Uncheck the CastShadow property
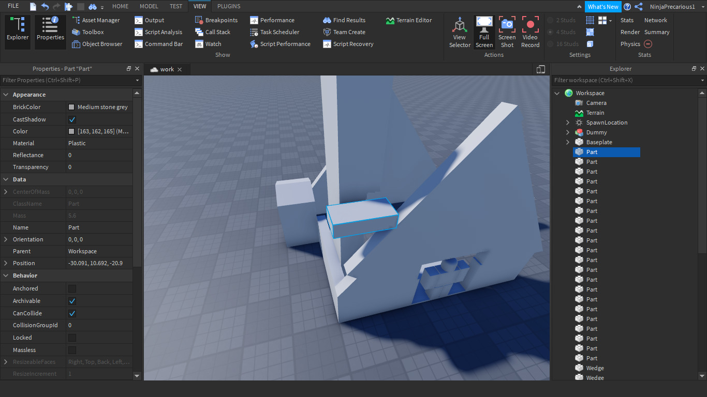 (x=71, y=119)
